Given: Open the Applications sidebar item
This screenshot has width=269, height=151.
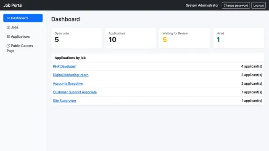Looking at the screenshot, I should (23, 36).
